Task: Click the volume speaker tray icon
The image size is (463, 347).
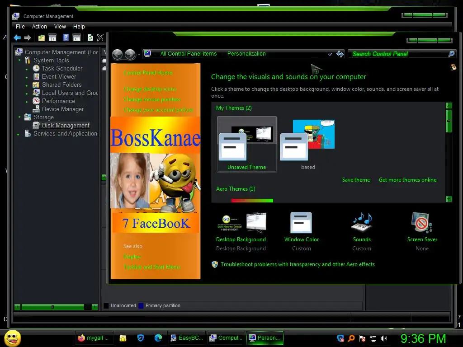Action: click(x=383, y=338)
